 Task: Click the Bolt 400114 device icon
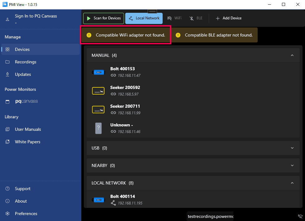tap(98, 200)
